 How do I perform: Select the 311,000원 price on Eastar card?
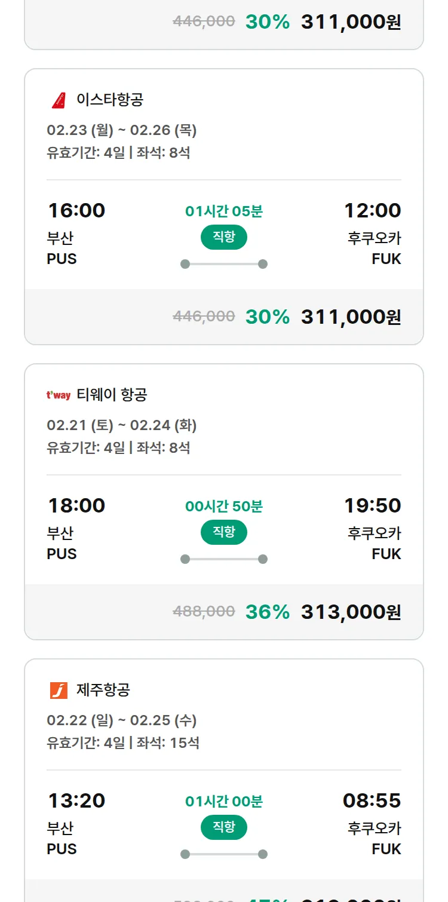[x=351, y=317]
